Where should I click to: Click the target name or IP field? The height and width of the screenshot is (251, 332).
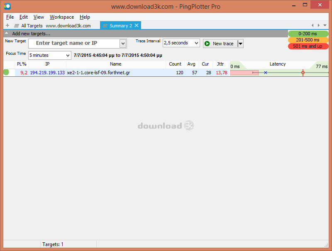pos(74,43)
